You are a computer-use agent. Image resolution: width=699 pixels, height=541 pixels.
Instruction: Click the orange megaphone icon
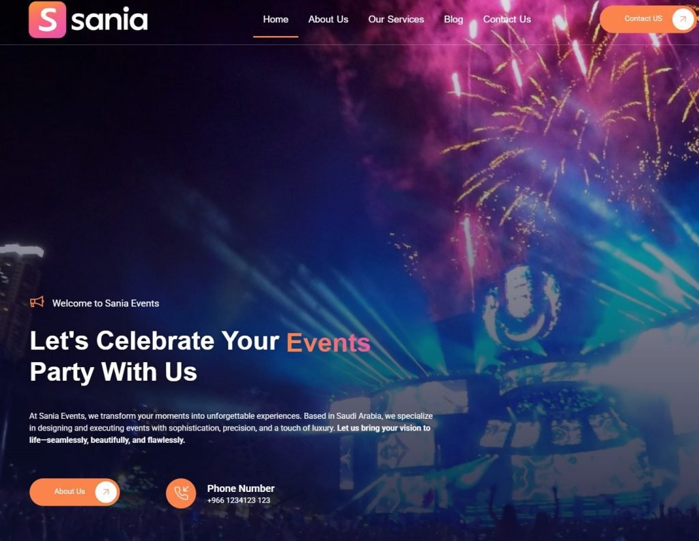tap(37, 302)
